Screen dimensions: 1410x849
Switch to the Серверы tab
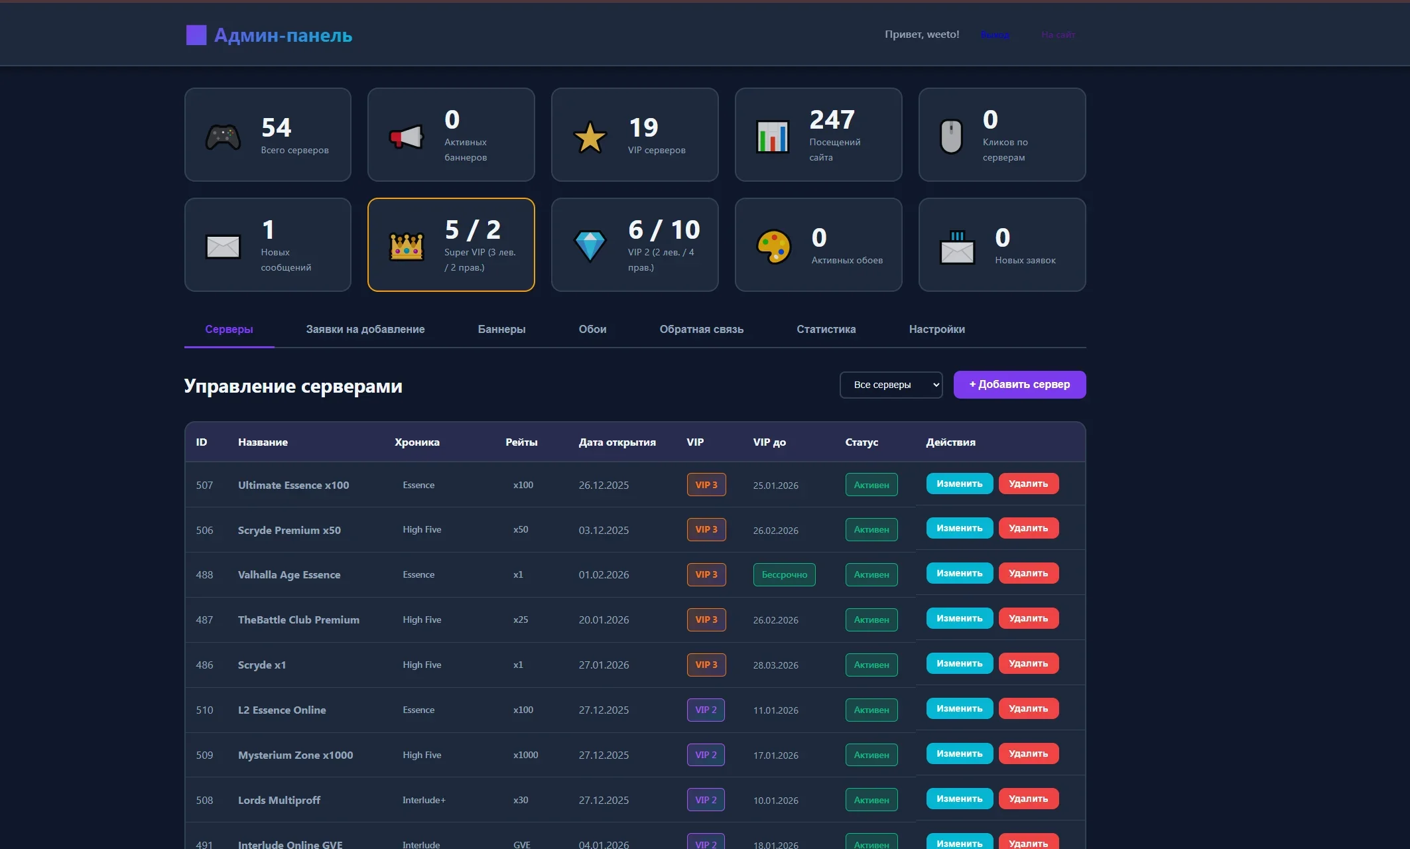point(229,329)
